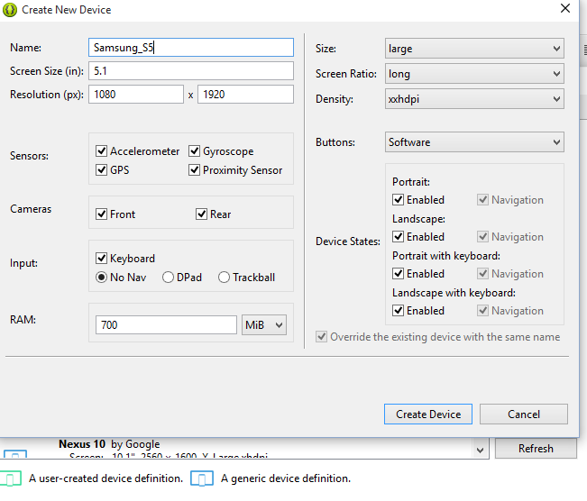The height and width of the screenshot is (501, 587).
Task: Click the Cancel button
Action: point(524,414)
